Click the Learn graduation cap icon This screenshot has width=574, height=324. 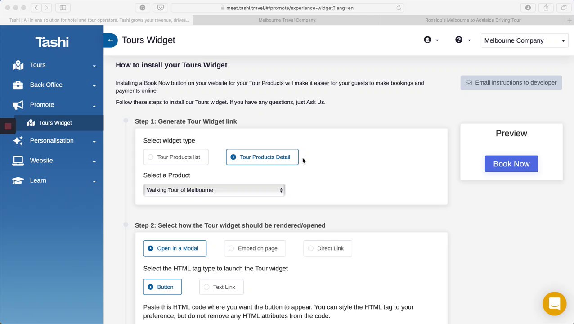tap(18, 180)
